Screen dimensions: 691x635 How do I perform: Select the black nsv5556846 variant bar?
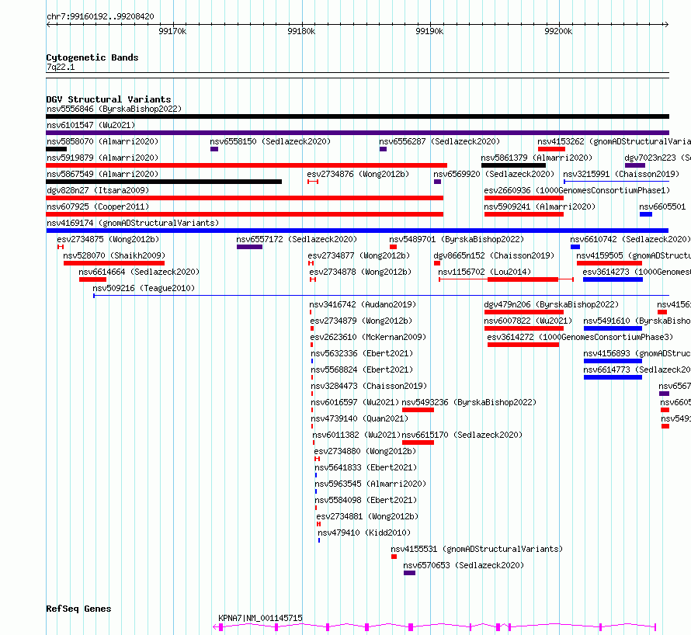tap(357, 116)
